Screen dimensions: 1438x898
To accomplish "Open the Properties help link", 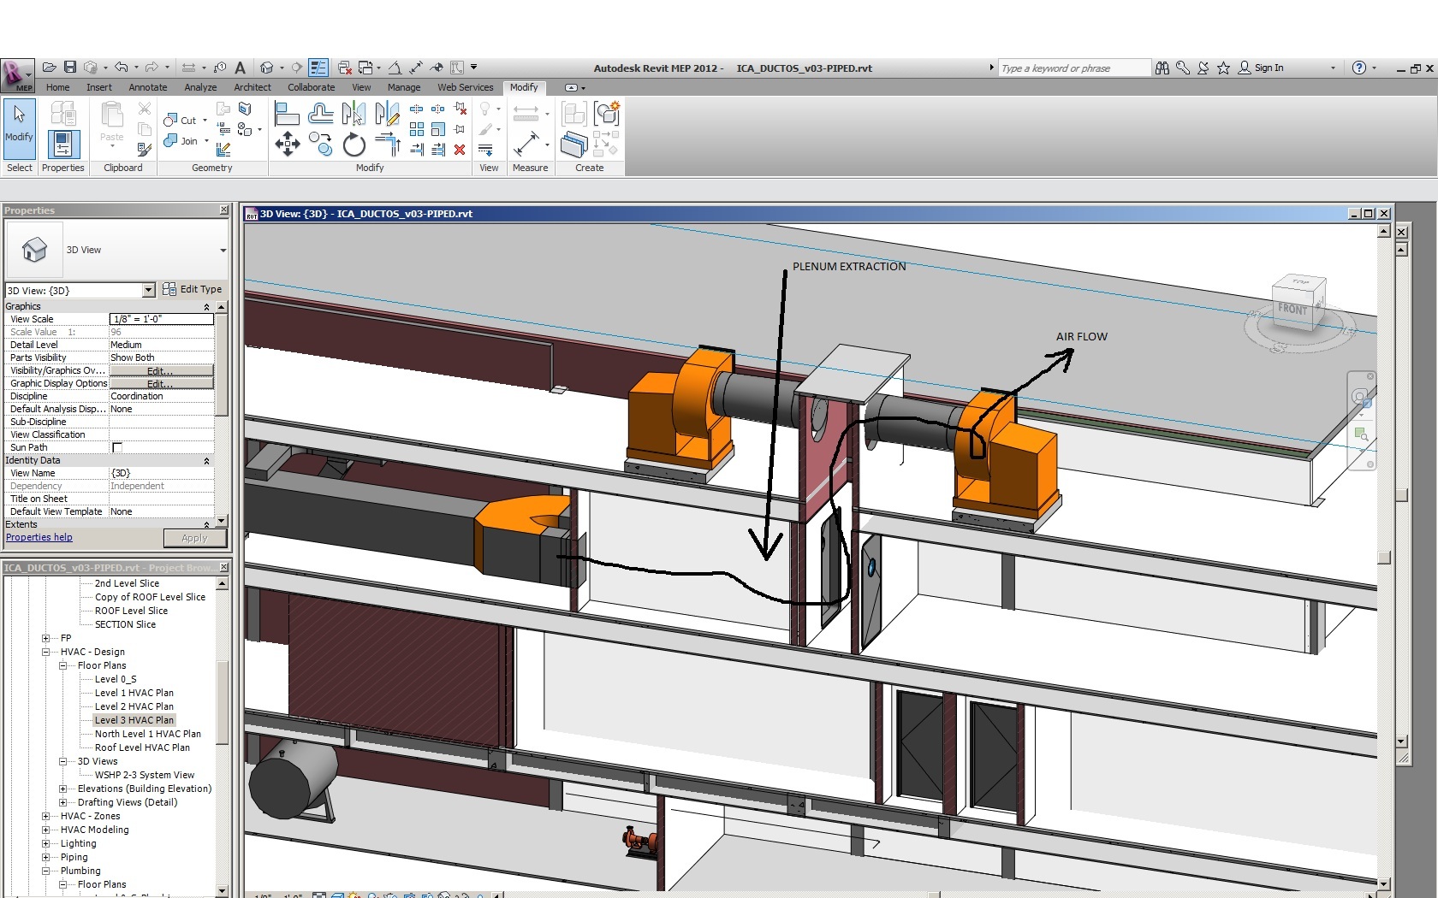I will point(39,538).
